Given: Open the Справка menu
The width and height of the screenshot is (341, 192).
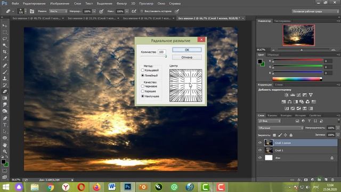Looking at the screenshot, I should [175, 4].
